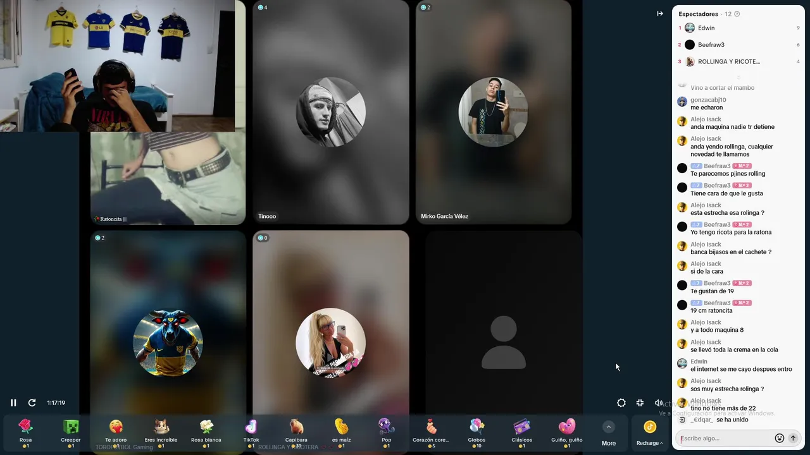Screen dimensions: 810x455
Task: Send the Guiño, guiño gift
Action: (x=567, y=433)
